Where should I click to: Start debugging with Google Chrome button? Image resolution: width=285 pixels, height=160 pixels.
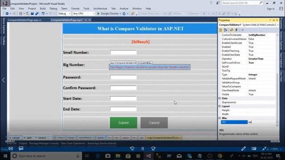point(108,14)
